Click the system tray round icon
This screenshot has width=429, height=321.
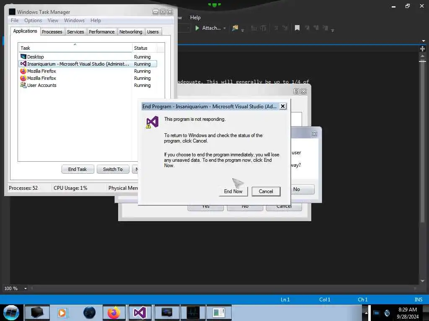[387, 313]
